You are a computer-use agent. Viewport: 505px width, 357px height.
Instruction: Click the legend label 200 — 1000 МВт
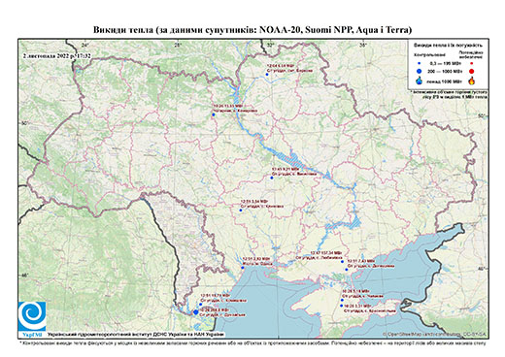pyautogui.click(x=446, y=71)
